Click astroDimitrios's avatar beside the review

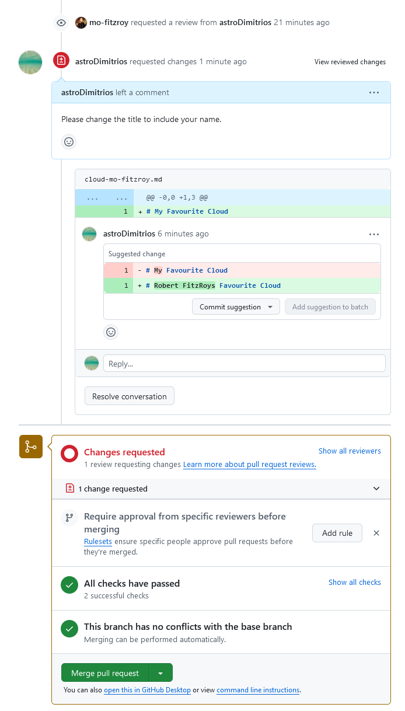[30, 62]
